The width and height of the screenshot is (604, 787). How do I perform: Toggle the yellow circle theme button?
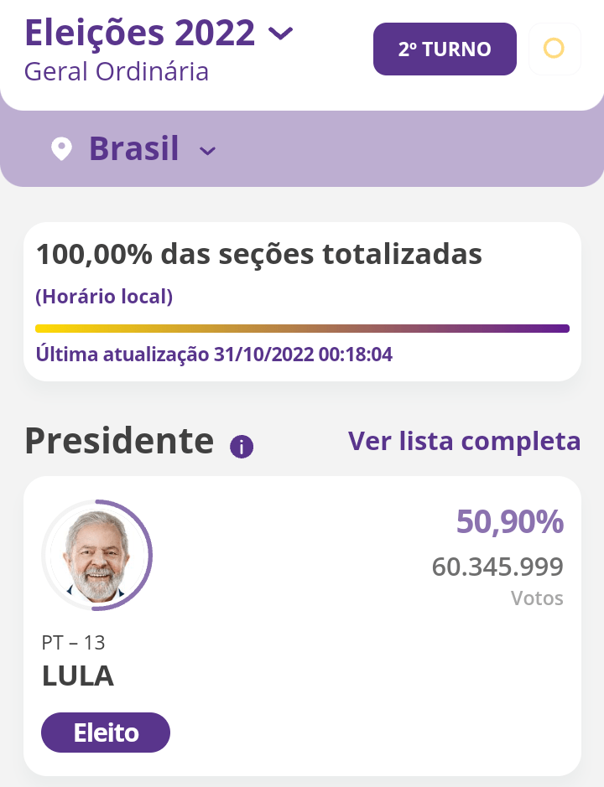point(554,49)
